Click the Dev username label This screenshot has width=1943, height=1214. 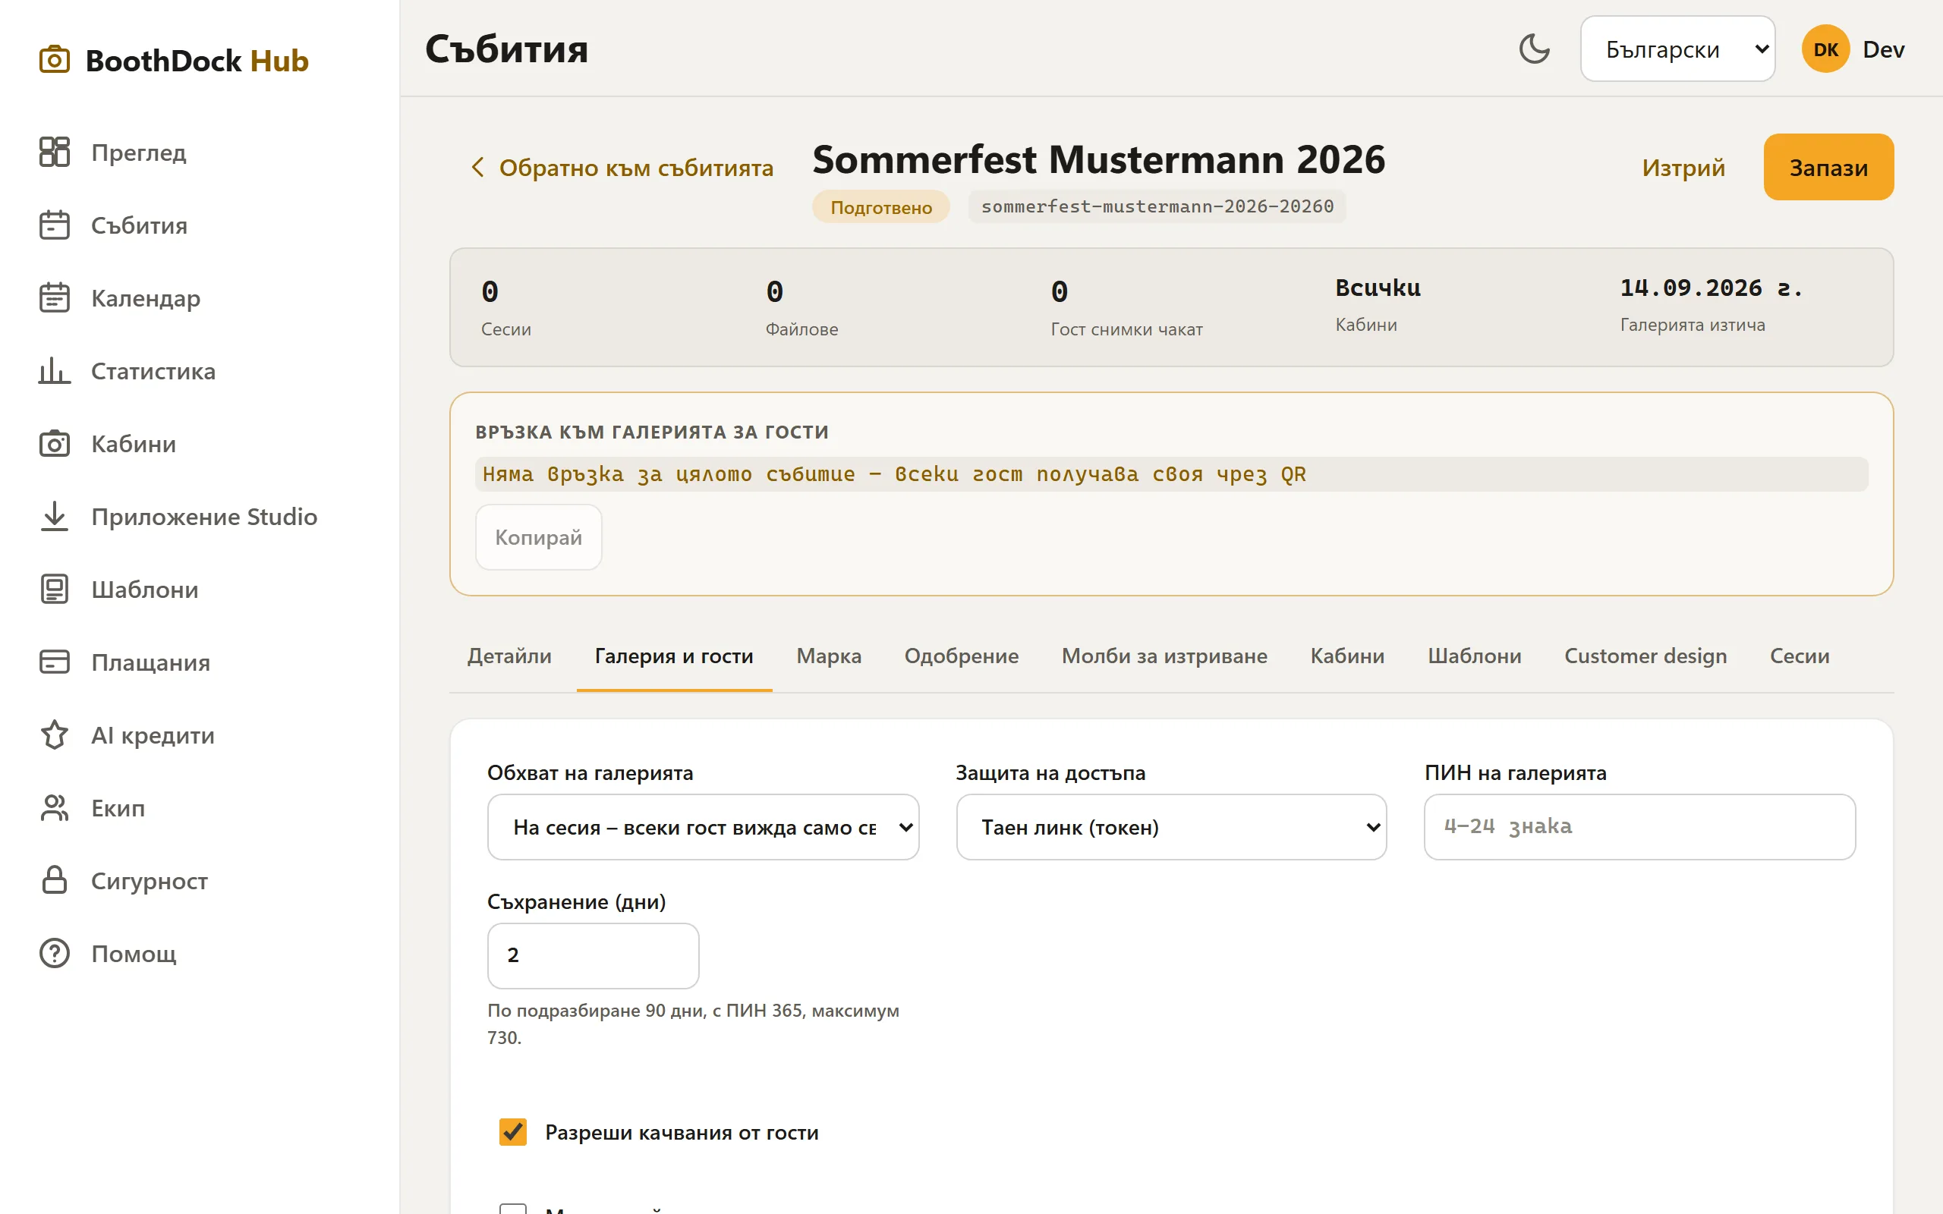[1883, 49]
